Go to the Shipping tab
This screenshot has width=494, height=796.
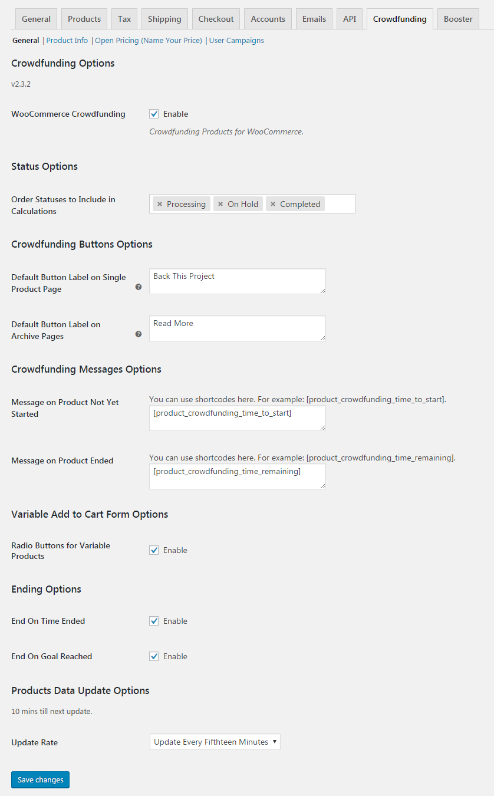click(x=164, y=19)
